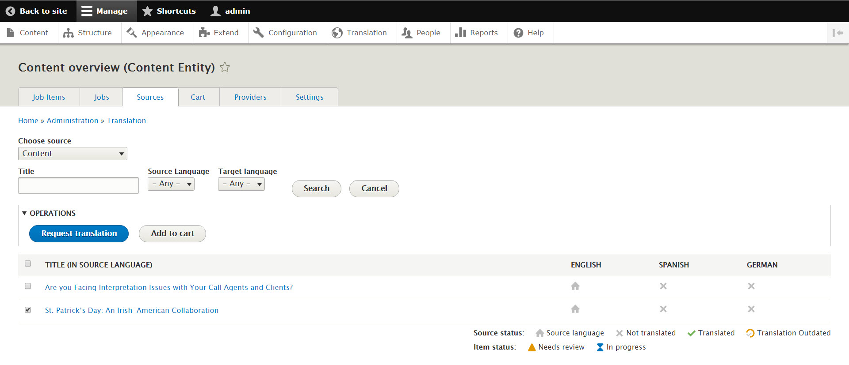
Task: Open the People admin menu
Action: coord(421,33)
